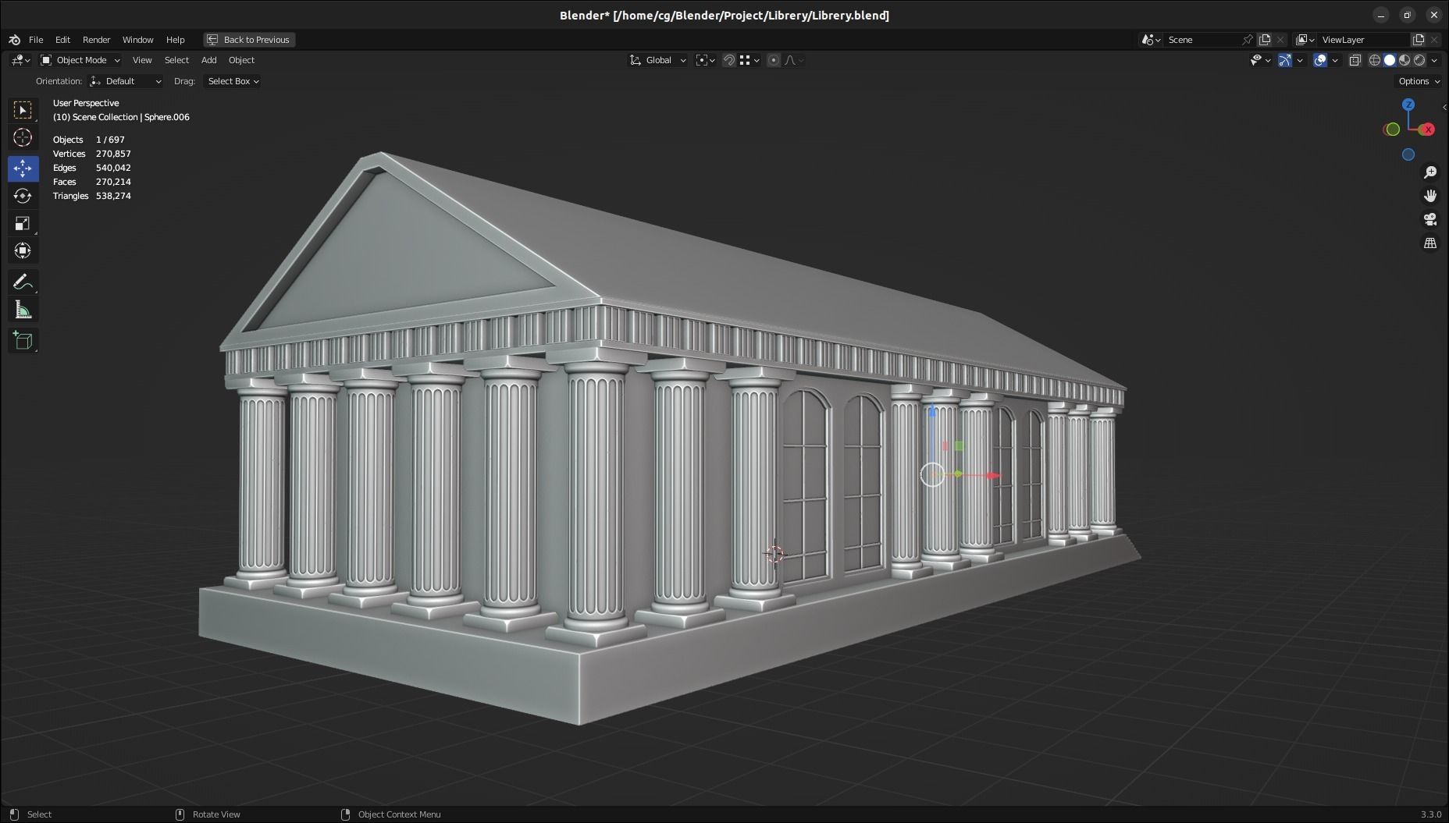Click the green Y axis gizmo ball
Viewport: 1449px width, 823px height.
(1392, 129)
